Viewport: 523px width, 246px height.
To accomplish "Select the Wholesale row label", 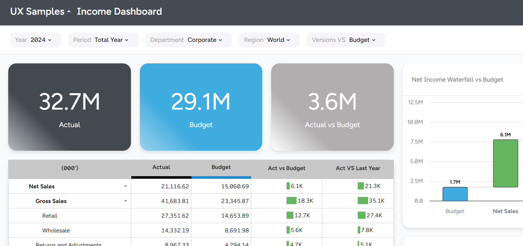I will point(56,230).
